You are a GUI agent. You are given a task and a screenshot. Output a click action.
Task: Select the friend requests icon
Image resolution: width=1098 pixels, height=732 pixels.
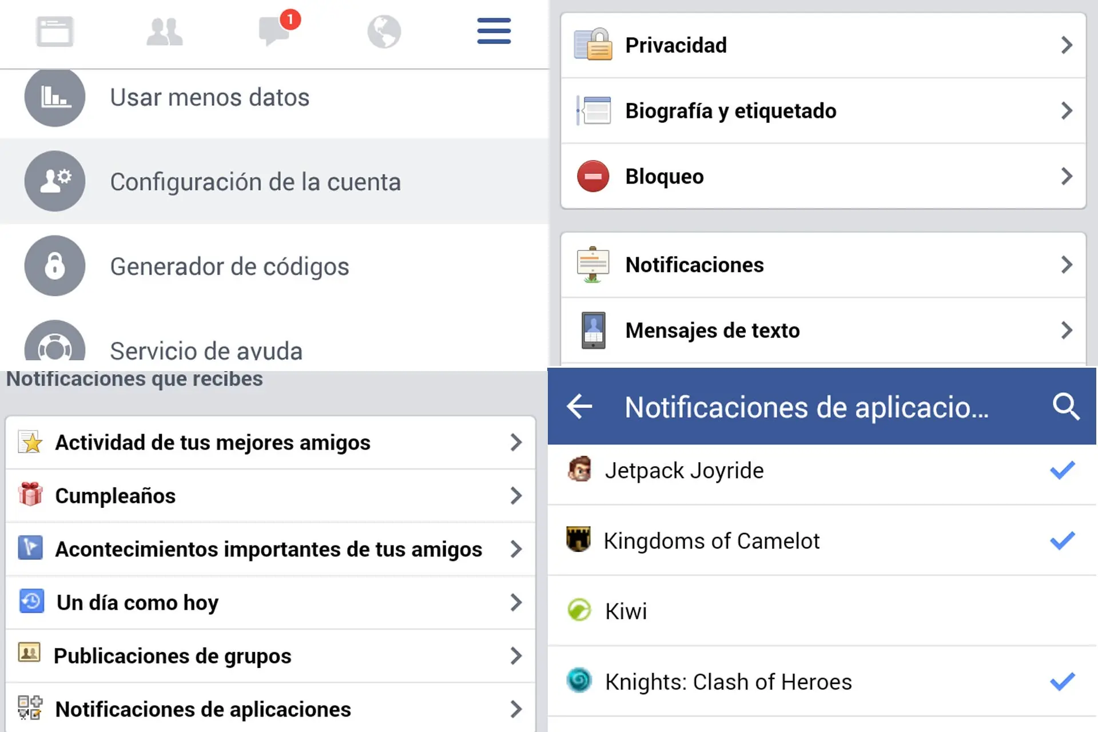click(x=164, y=32)
